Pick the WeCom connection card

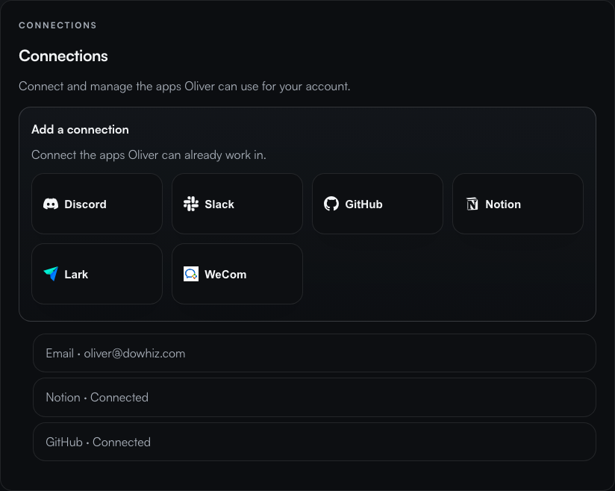[237, 274]
